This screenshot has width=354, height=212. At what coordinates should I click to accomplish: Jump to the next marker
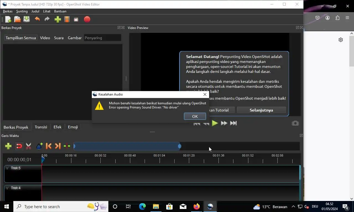[58, 146]
